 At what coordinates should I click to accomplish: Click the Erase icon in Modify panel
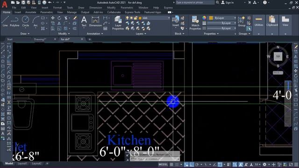[75, 18]
